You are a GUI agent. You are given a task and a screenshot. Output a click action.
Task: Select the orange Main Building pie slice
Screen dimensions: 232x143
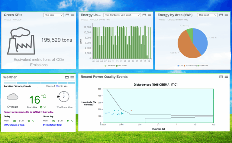[x=186, y=47]
